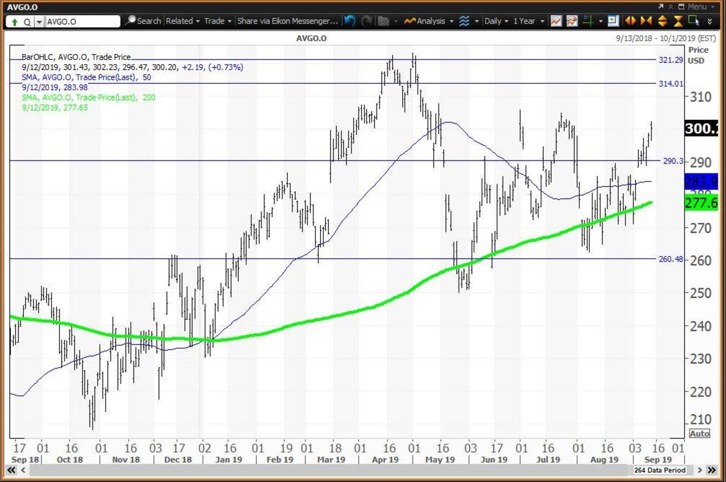Click the add-chart window icon
Image resolution: width=726 pixels, height=482 pixels.
[x=612, y=21]
